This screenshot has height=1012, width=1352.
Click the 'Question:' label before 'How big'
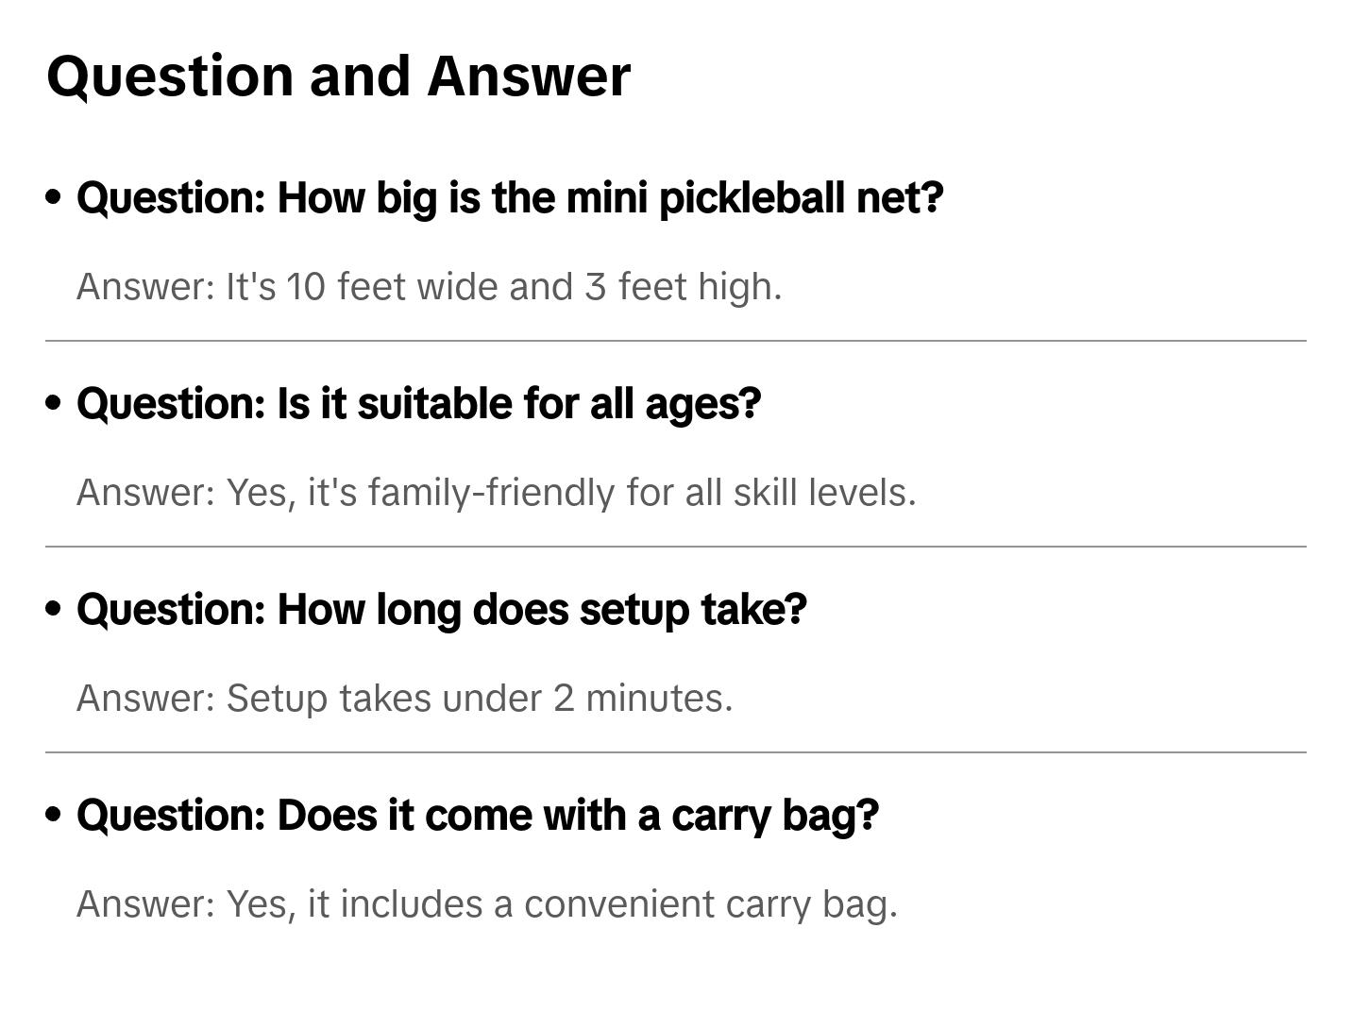pos(172,198)
